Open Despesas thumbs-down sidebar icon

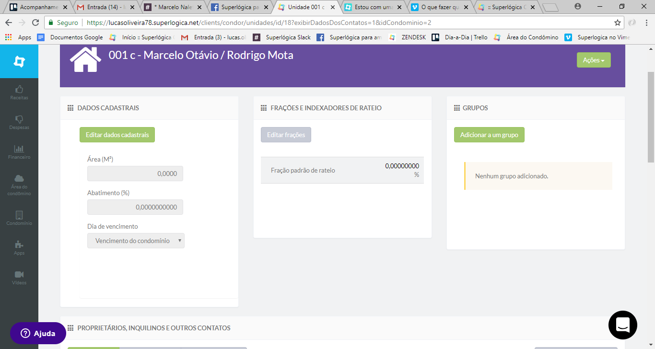pyautogui.click(x=19, y=119)
